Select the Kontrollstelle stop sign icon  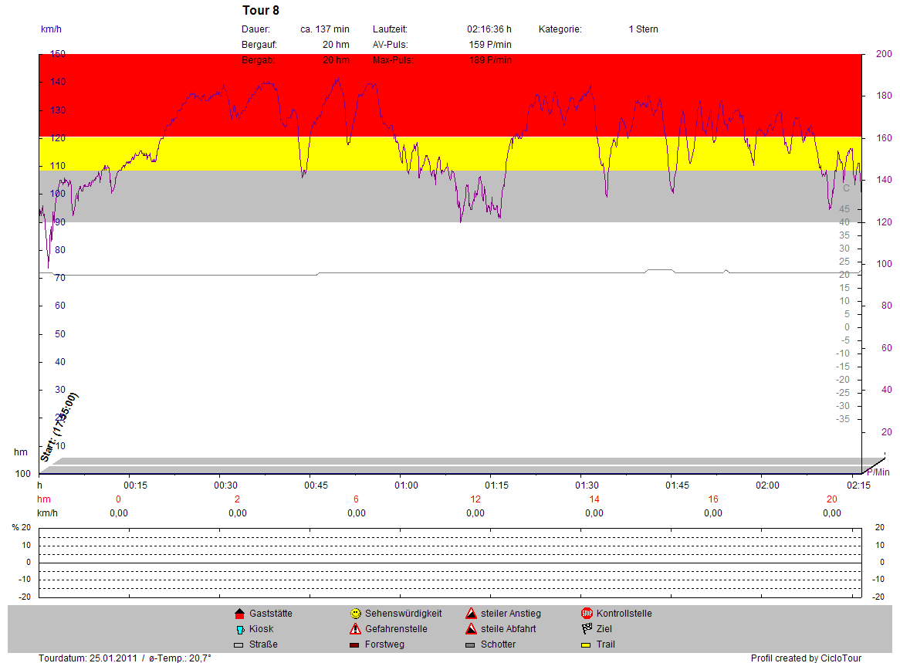(x=587, y=614)
